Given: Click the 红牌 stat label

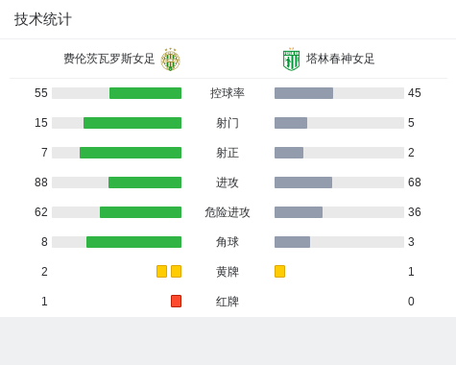Looking at the screenshot, I should (x=228, y=302).
